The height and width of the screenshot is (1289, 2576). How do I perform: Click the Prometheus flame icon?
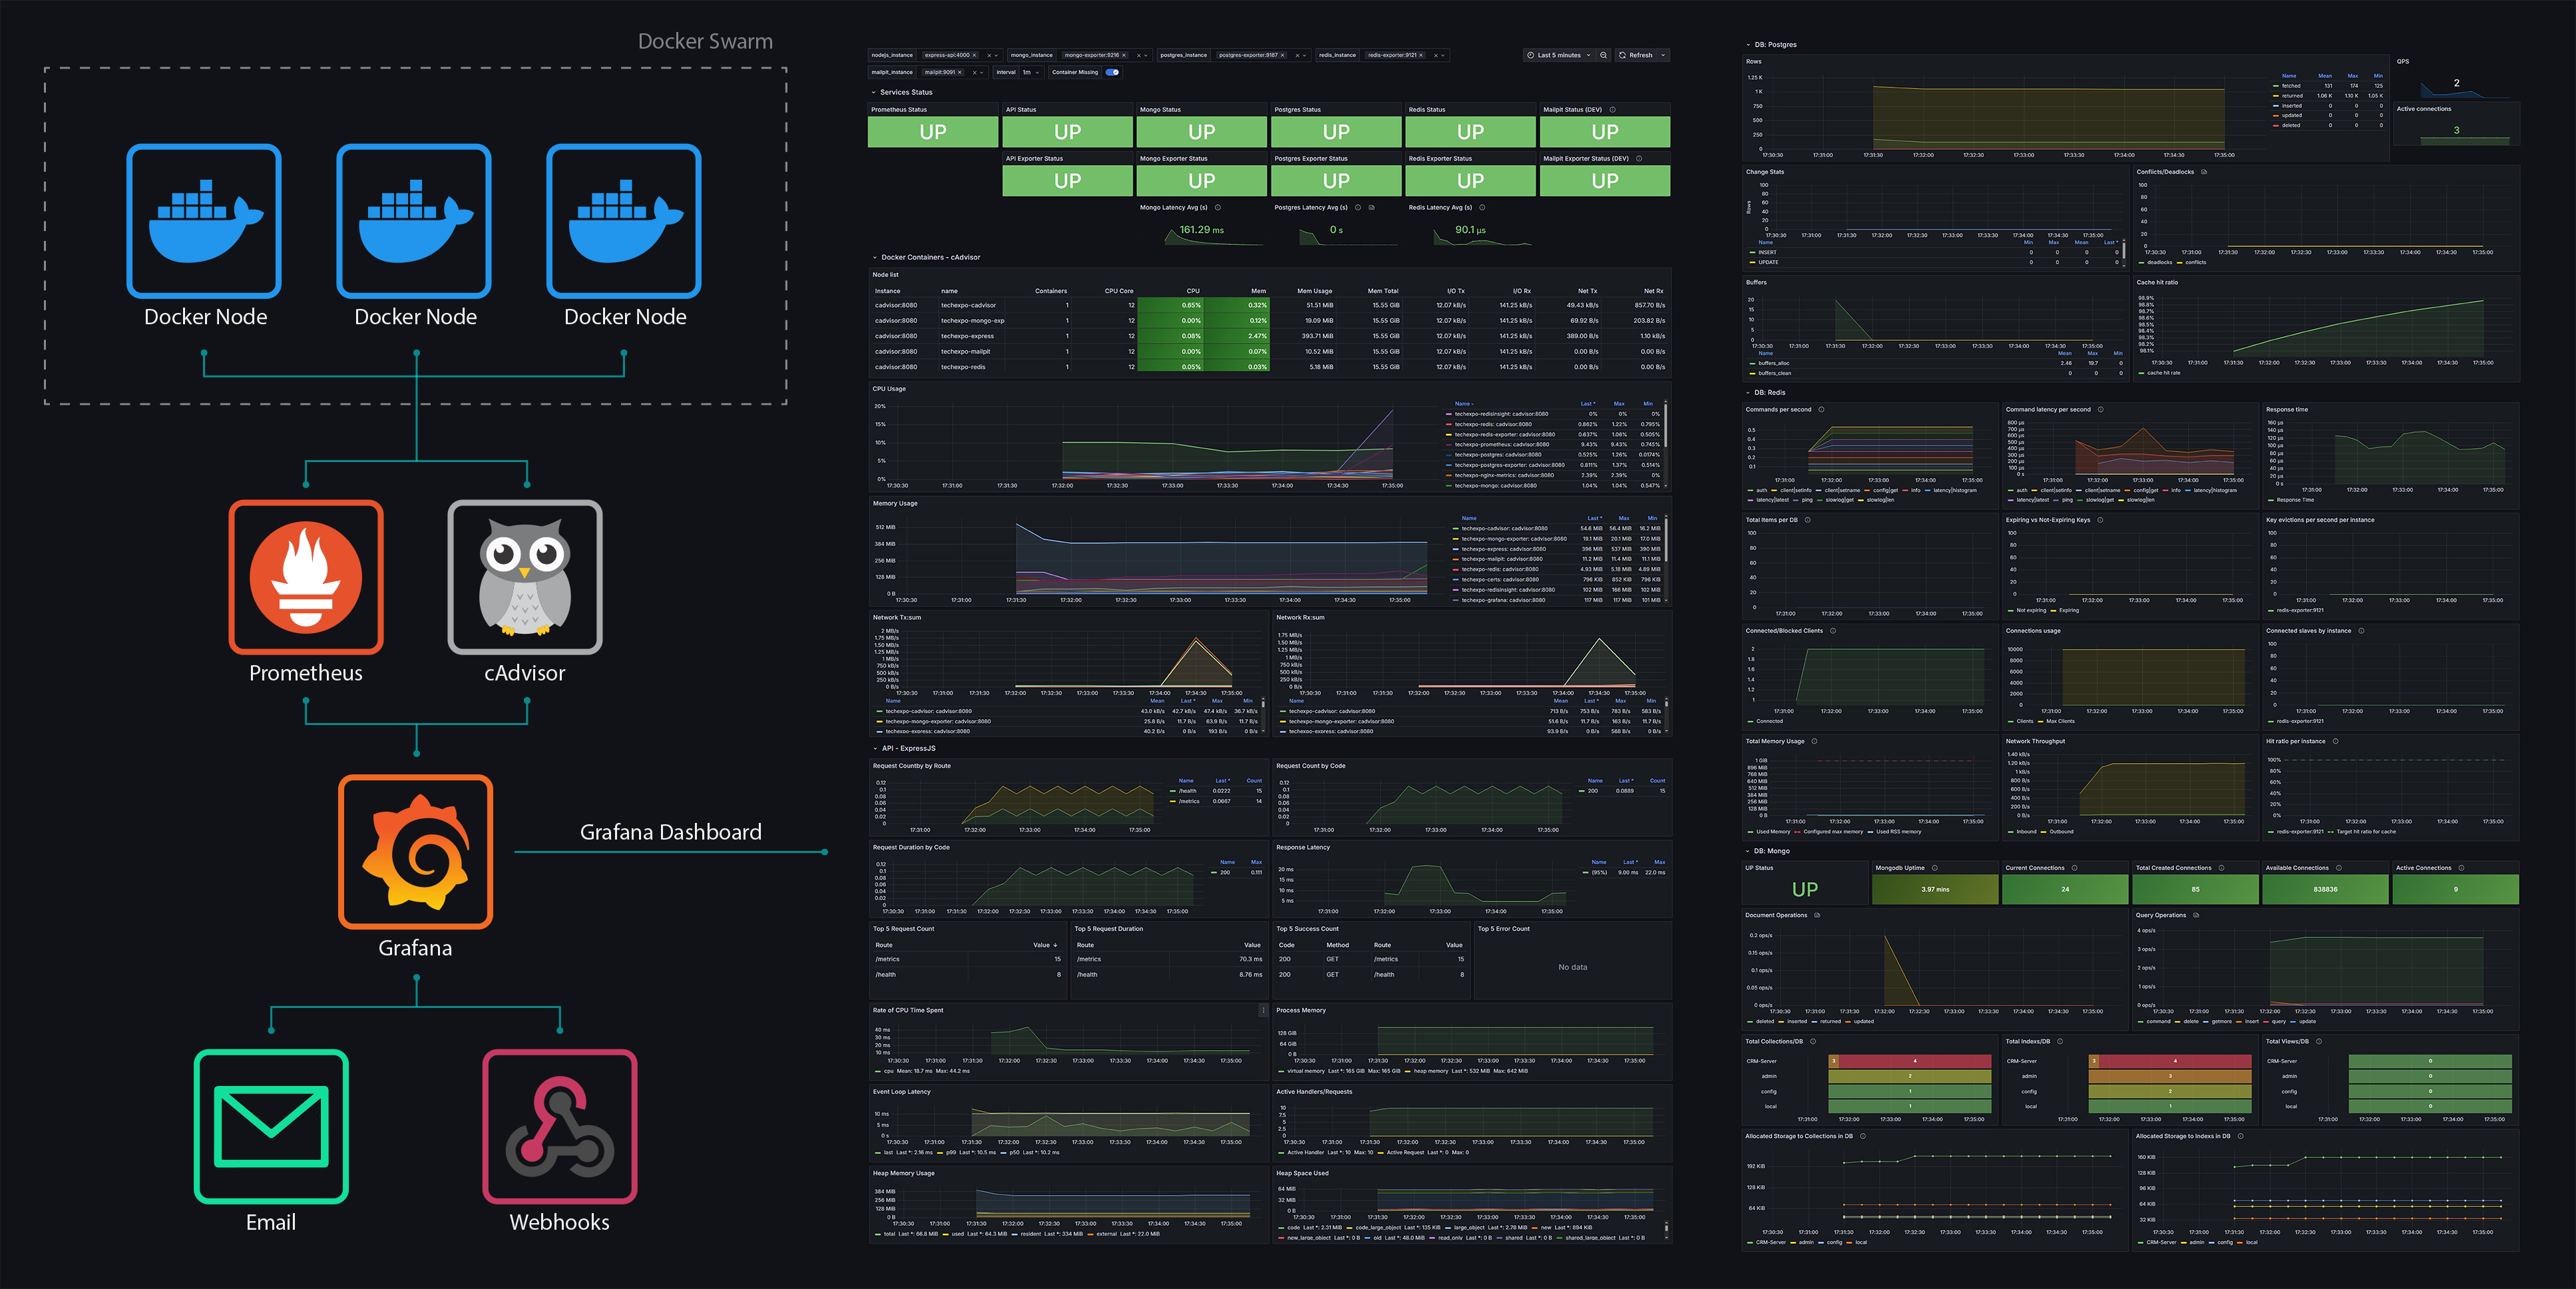pyautogui.click(x=306, y=577)
